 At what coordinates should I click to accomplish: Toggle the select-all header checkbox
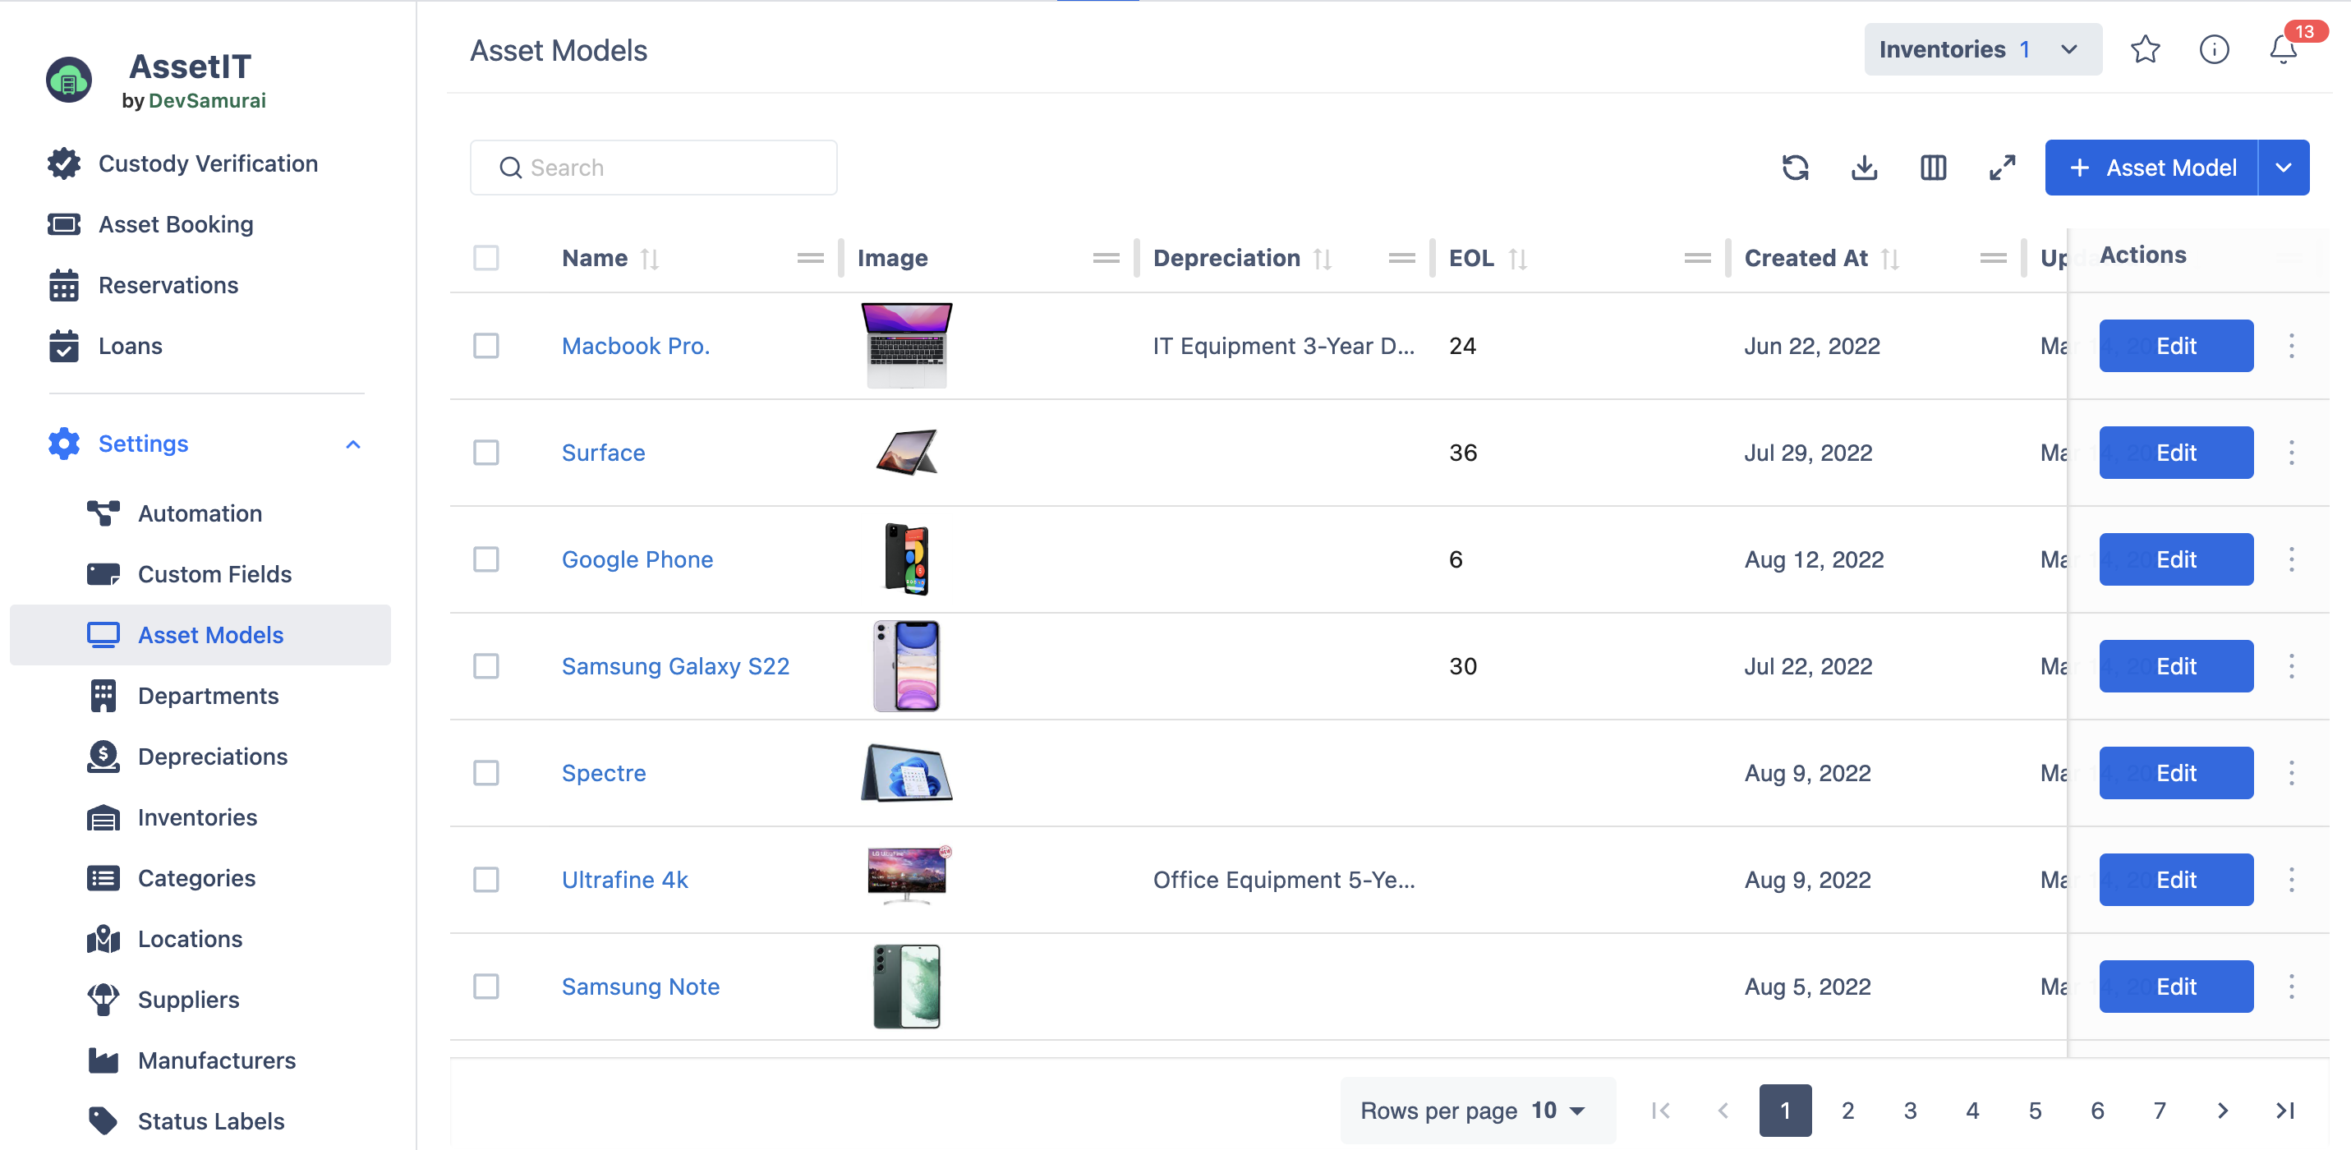[485, 258]
